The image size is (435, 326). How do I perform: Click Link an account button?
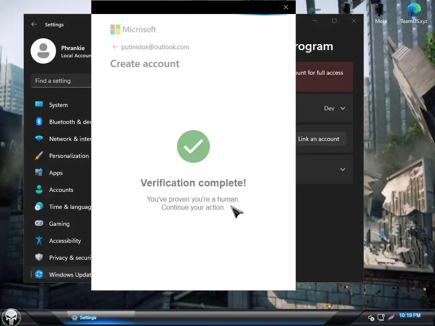click(319, 139)
